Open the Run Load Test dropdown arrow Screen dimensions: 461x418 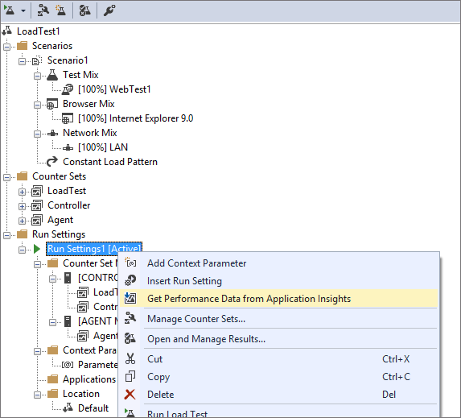23,11
